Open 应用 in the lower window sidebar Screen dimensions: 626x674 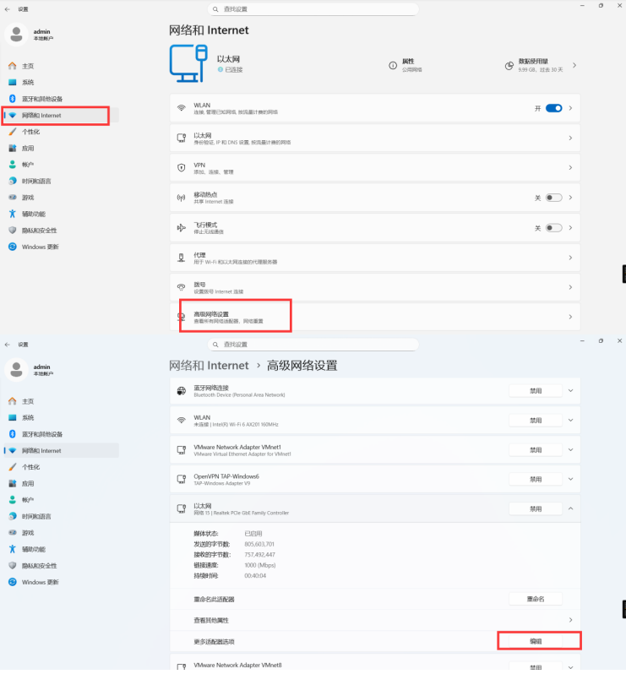(x=61, y=484)
